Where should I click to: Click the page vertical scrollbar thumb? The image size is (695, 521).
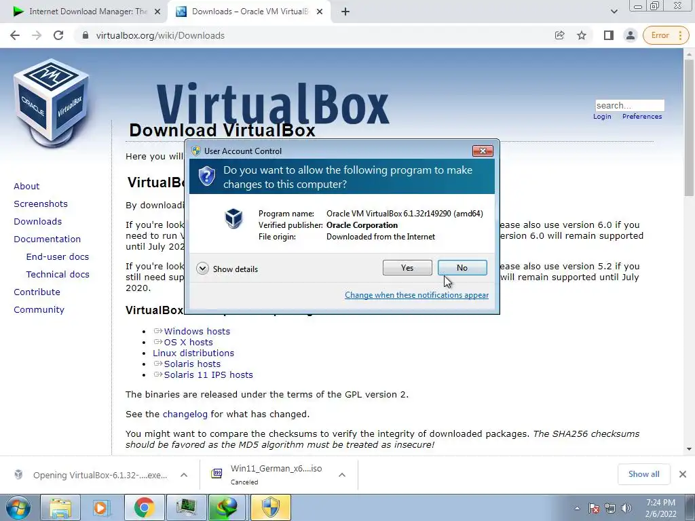pyautogui.click(x=690, y=128)
